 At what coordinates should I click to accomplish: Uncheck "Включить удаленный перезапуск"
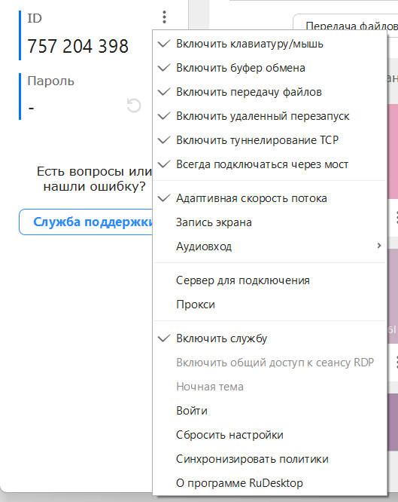270,116
